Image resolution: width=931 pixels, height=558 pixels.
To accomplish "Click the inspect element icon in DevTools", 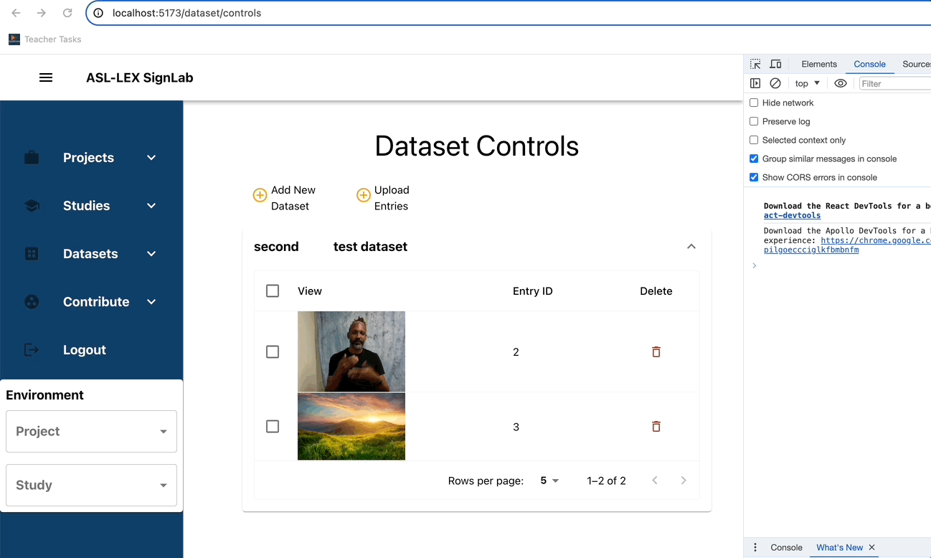I will 755,64.
